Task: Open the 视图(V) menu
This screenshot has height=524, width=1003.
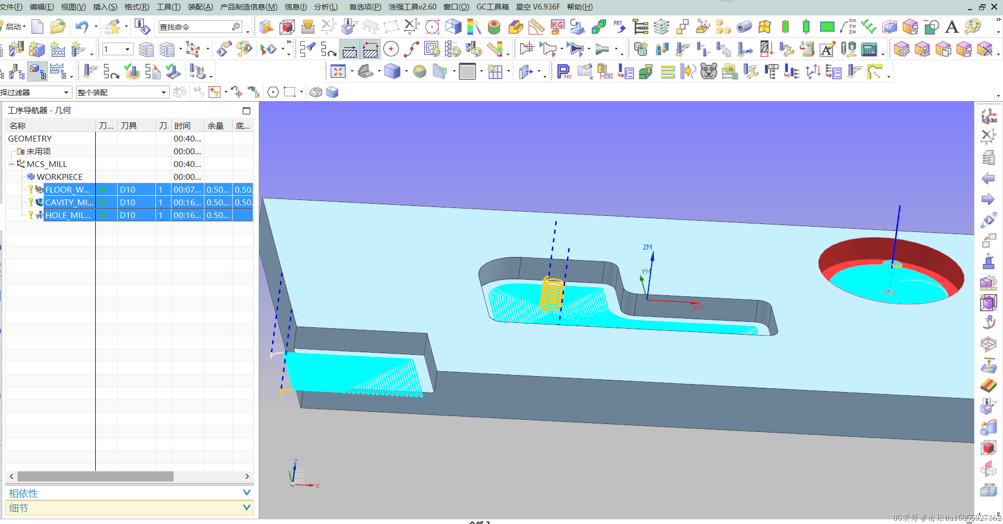Action: (73, 7)
